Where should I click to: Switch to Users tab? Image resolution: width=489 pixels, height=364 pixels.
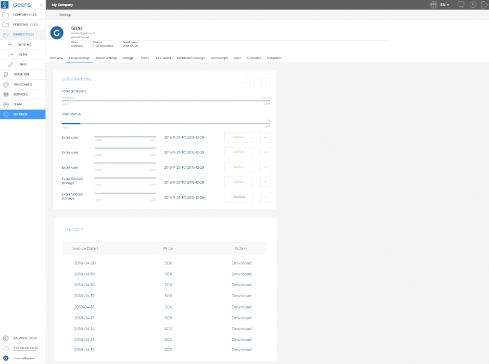click(x=145, y=58)
